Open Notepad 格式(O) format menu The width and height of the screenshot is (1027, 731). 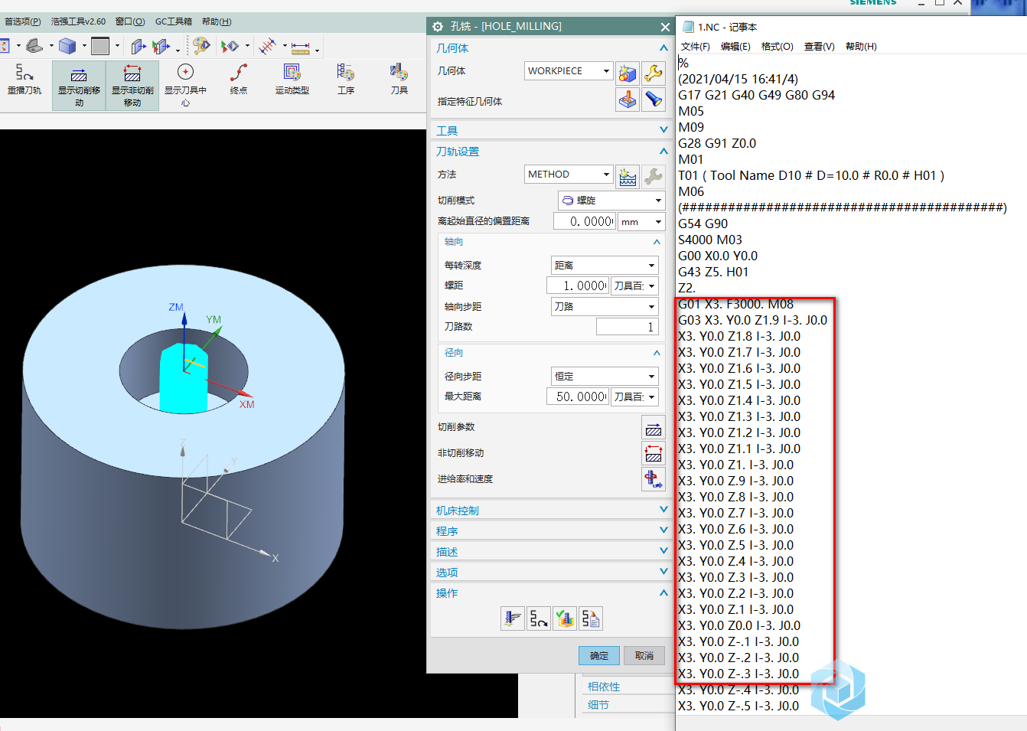[x=778, y=47]
